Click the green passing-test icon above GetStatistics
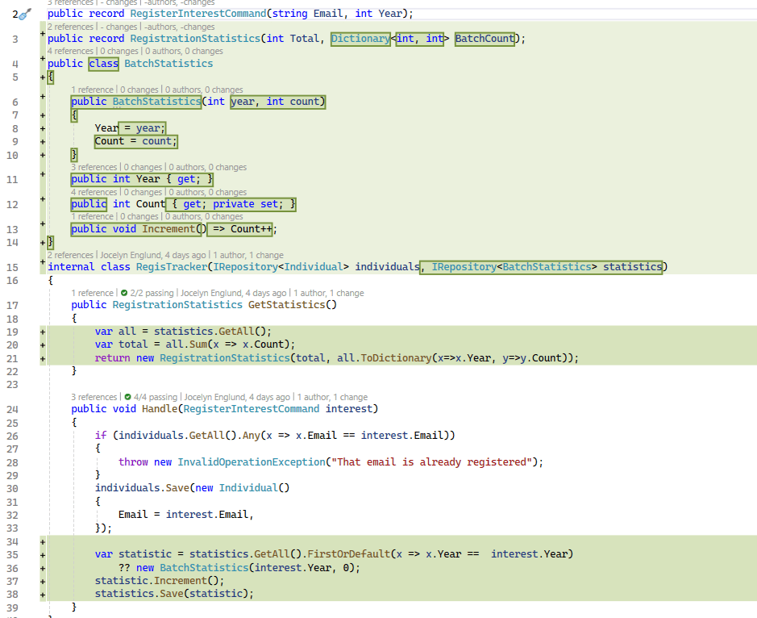This screenshot has height=618, width=757. coord(123,293)
